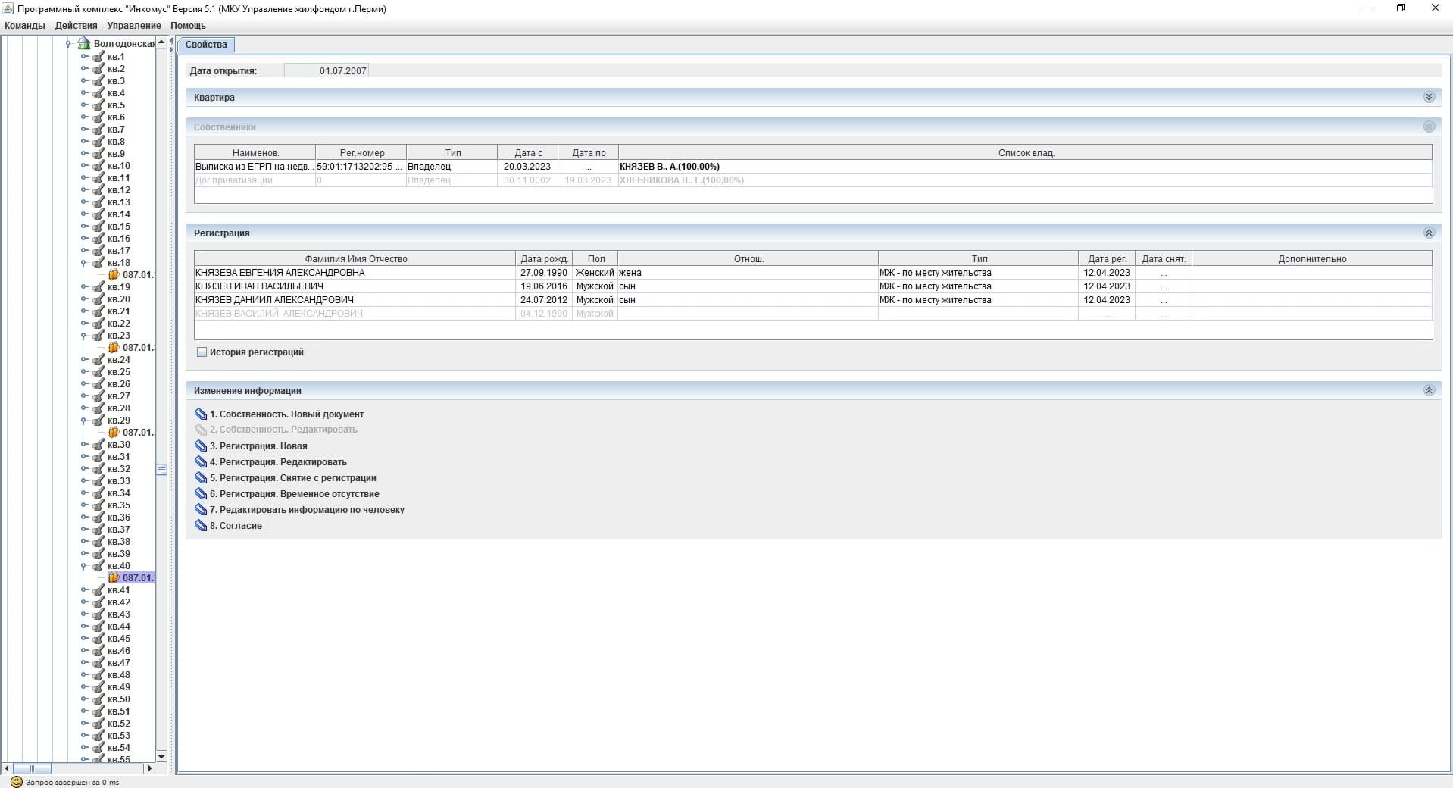Select owner row 'Выписка из ЕГРП на недв...'
This screenshot has width=1453, height=788.
(x=813, y=167)
